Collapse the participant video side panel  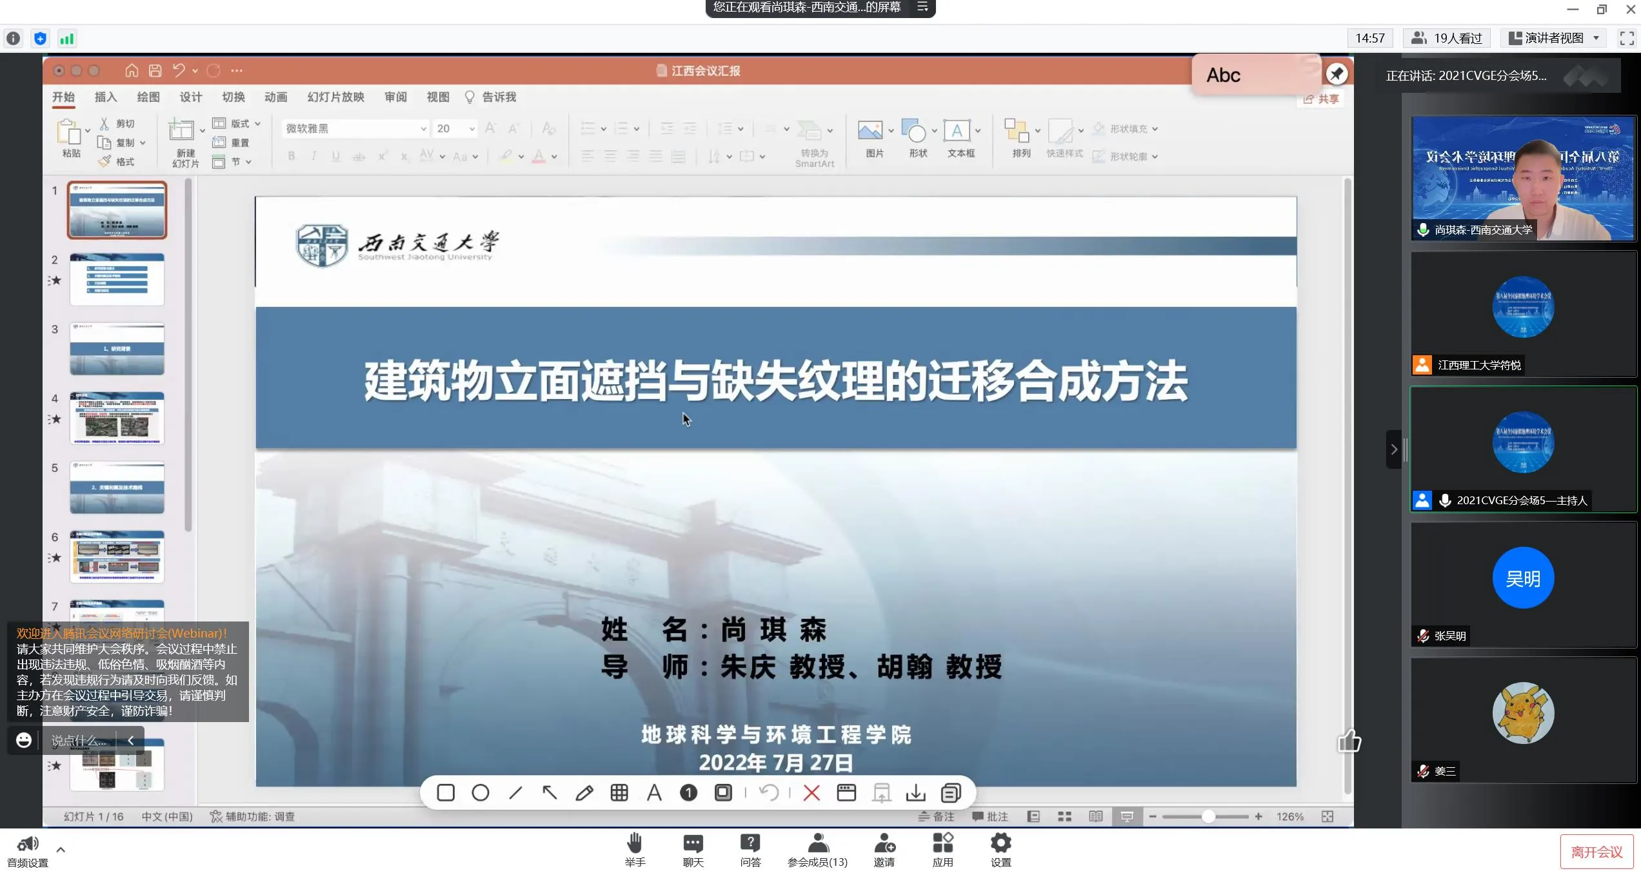tap(1393, 449)
